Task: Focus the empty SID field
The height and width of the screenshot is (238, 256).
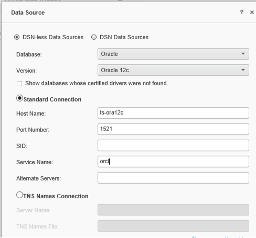Action: 173,145
